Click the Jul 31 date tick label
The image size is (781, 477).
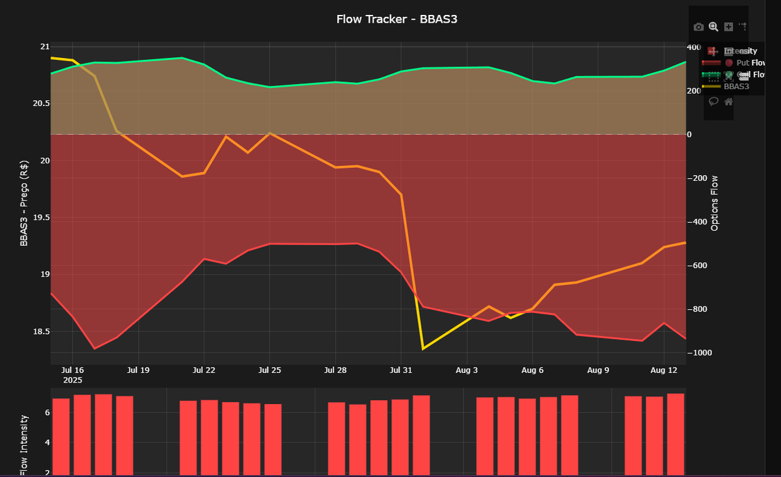(x=401, y=370)
